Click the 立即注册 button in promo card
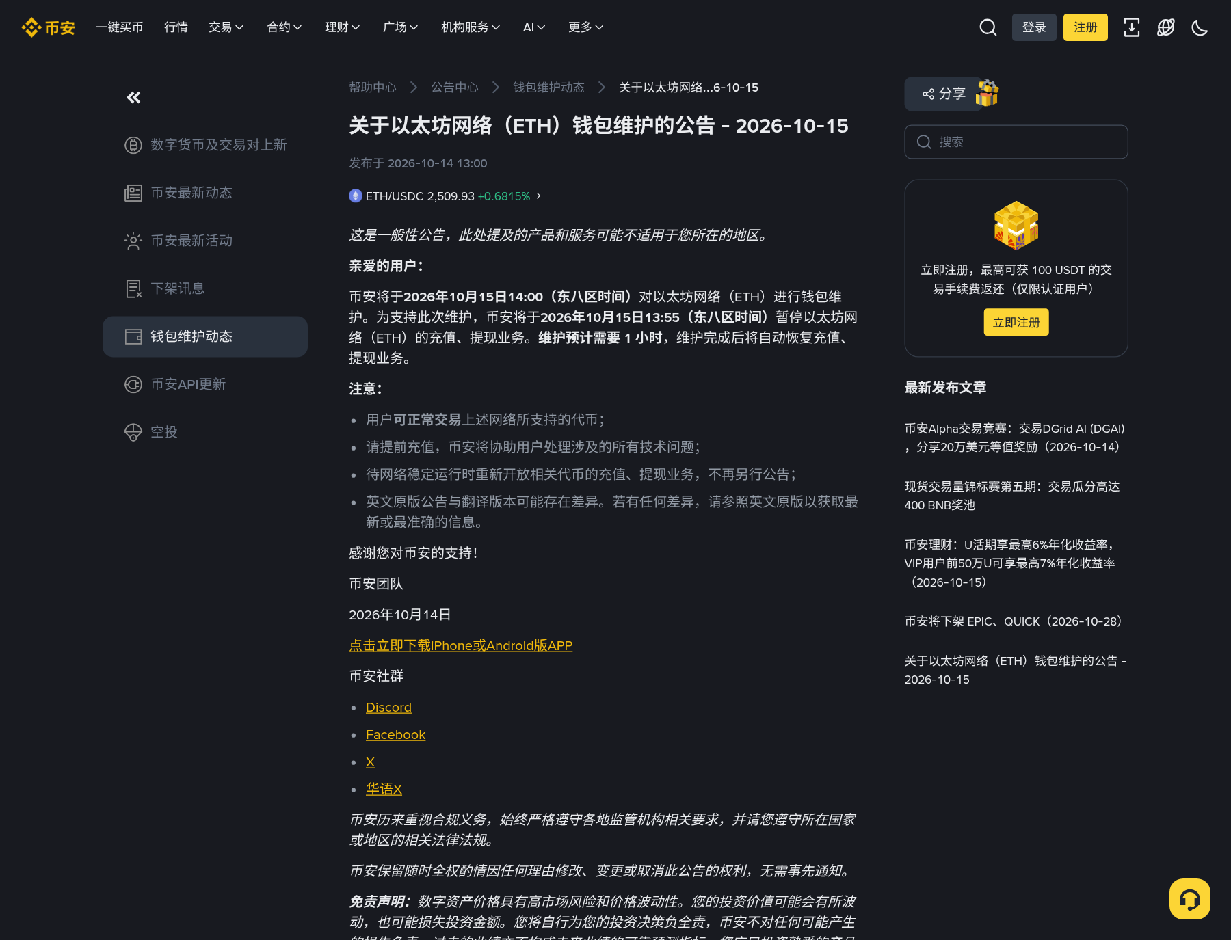This screenshot has width=1231, height=940. pyautogui.click(x=1016, y=322)
